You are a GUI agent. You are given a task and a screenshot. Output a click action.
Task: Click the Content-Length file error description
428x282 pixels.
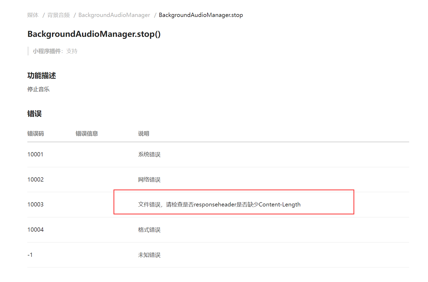click(x=219, y=205)
